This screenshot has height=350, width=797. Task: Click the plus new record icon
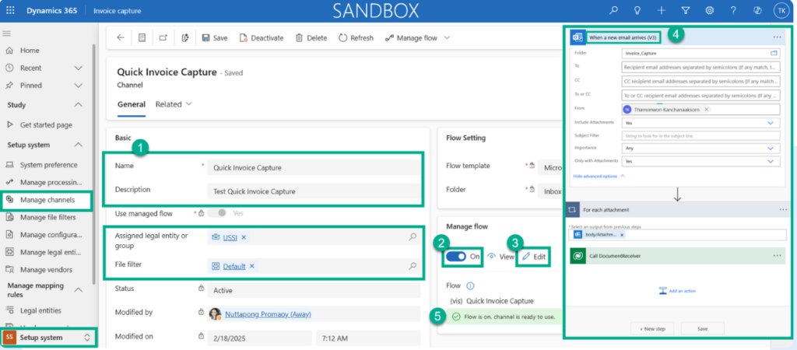(662, 11)
